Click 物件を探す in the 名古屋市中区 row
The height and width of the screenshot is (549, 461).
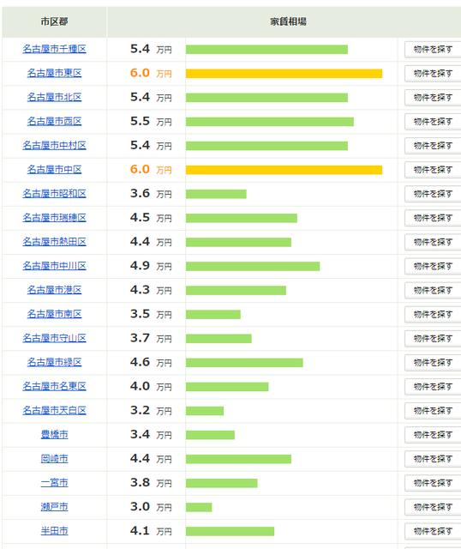tap(433, 170)
